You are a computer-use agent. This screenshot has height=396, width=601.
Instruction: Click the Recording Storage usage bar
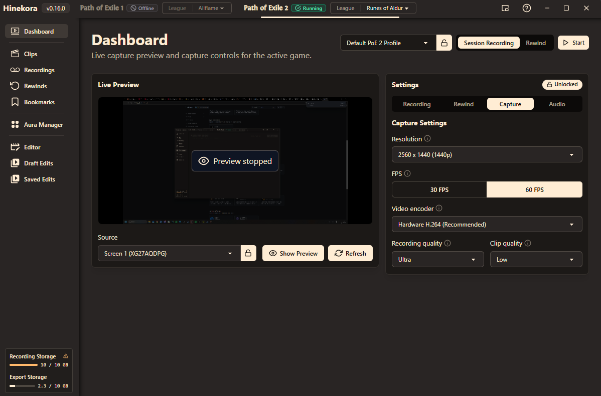point(24,365)
